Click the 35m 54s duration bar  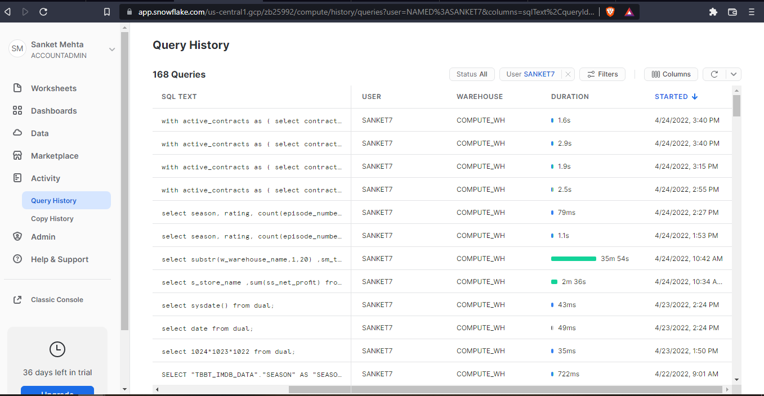pos(573,258)
